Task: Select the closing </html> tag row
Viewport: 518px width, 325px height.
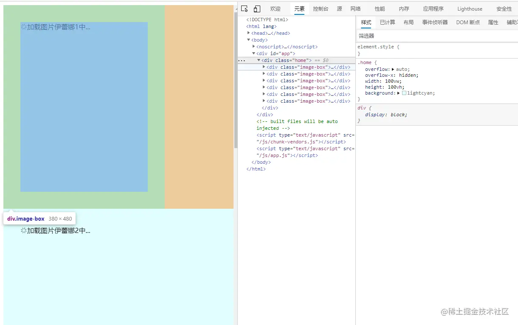Action: click(256, 169)
